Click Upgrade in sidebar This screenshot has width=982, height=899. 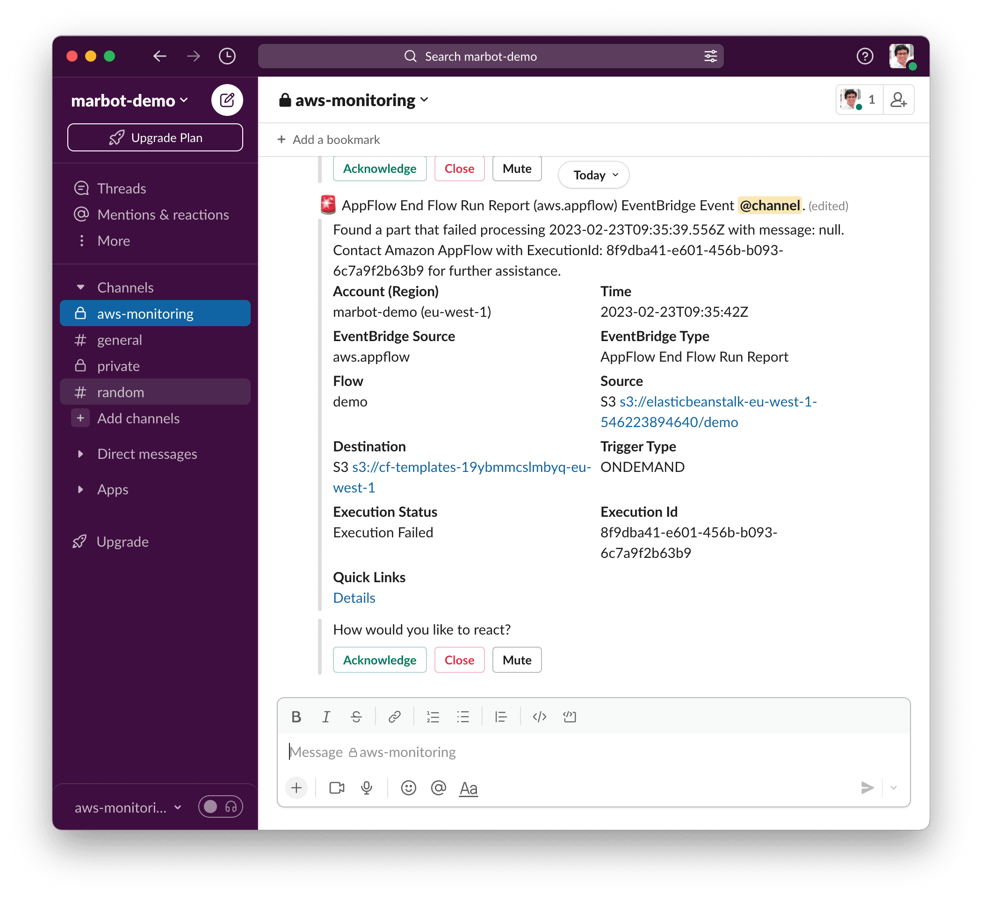coord(111,542)
